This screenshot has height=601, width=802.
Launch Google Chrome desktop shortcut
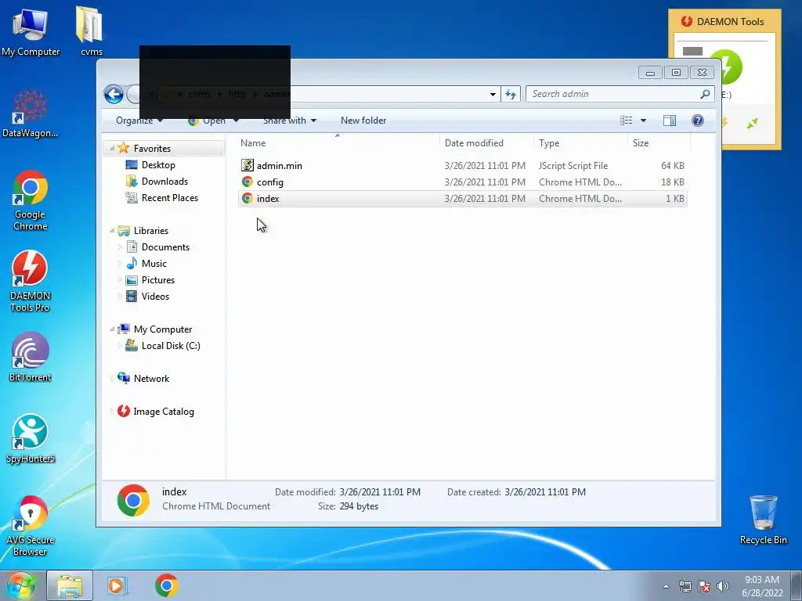pos(31,200)
